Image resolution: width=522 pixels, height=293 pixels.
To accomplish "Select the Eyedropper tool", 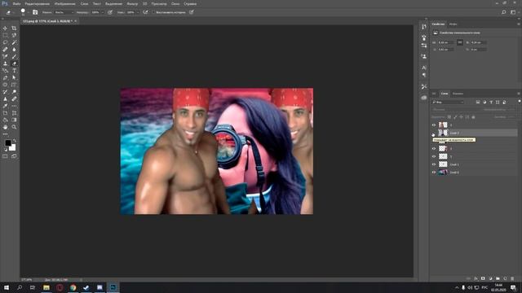I will point(5,106).
